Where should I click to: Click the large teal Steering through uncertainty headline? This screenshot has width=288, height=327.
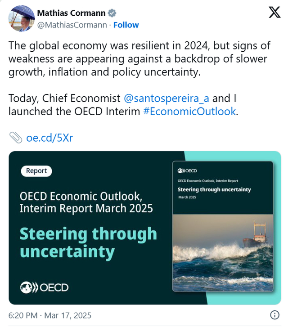click(x=88, y=242)
